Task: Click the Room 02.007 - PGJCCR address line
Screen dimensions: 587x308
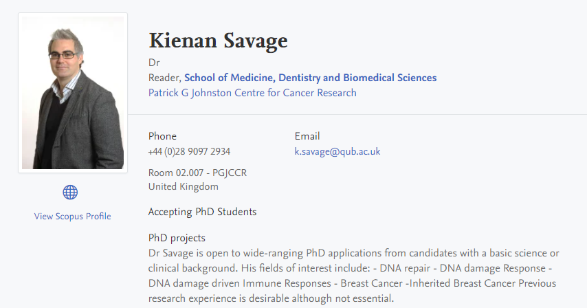Action: click(197, 173)
